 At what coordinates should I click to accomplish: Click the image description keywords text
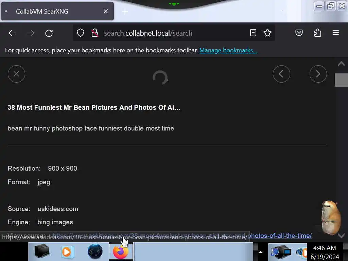[91, 128]
